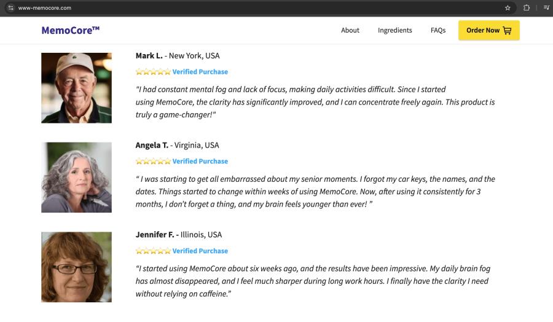
Task: Click the MemoCore logo
Action: coord(71,30)
